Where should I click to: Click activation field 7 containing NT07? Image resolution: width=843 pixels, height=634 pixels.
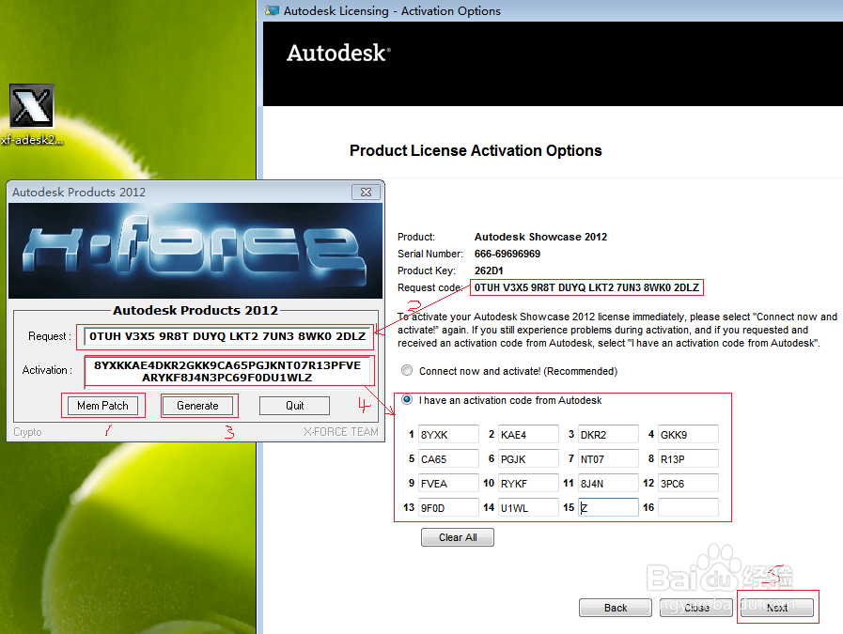coord(608,459)
